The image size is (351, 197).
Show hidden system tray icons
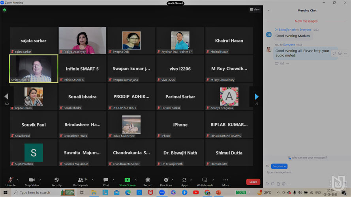coord(278,192)
